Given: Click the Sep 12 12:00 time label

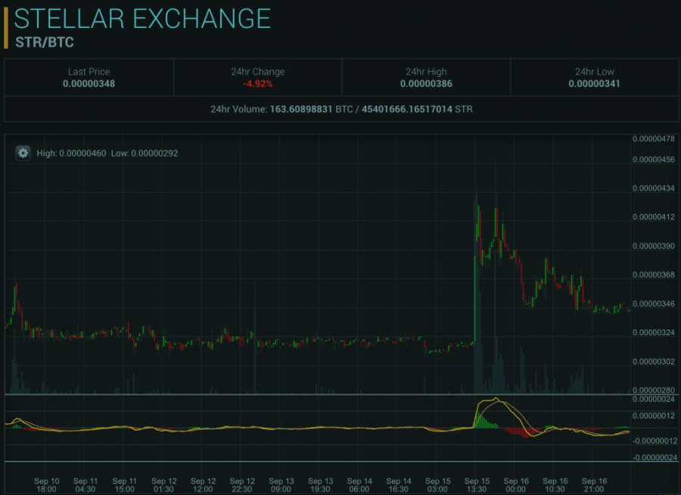Looking at the screenshot, I should [203, 485].
